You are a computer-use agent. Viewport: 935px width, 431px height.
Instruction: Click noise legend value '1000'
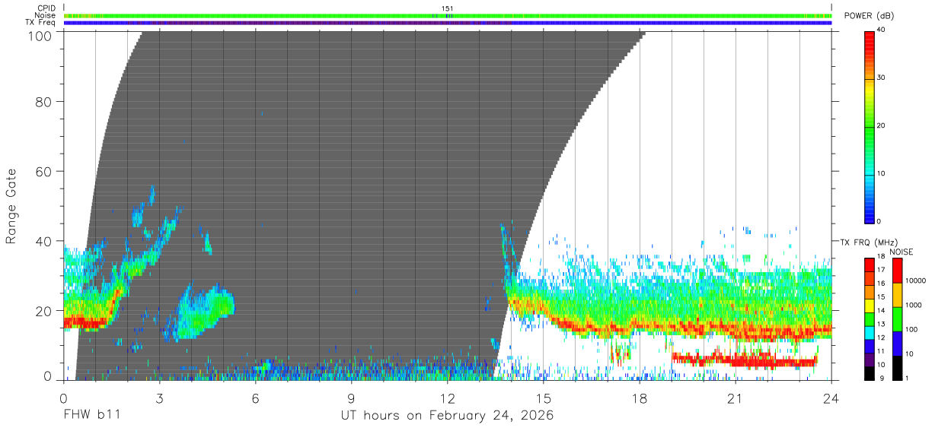[x=912, y=306]
